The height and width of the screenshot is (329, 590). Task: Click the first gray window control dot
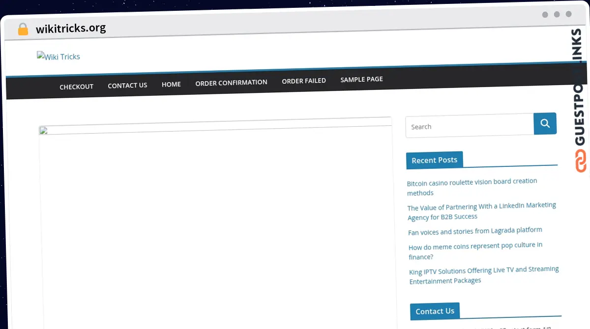(x=545, y=15)
